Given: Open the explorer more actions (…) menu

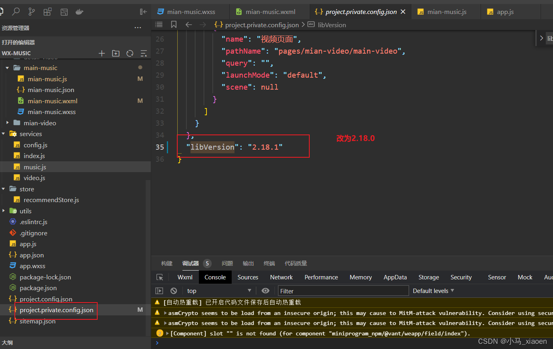Looking at the screenshot, I should tap(138, 28).
